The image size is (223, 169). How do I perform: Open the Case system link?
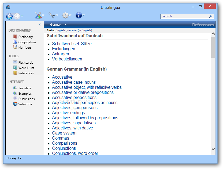(x=64, y=133)
